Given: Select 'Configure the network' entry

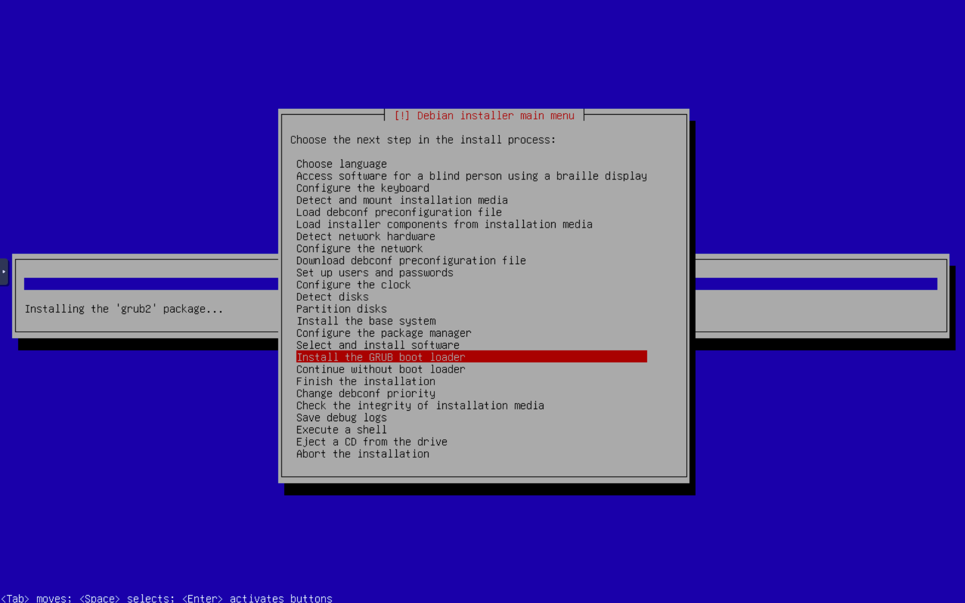Looking at the screenshot, I should tap(359, 248).
